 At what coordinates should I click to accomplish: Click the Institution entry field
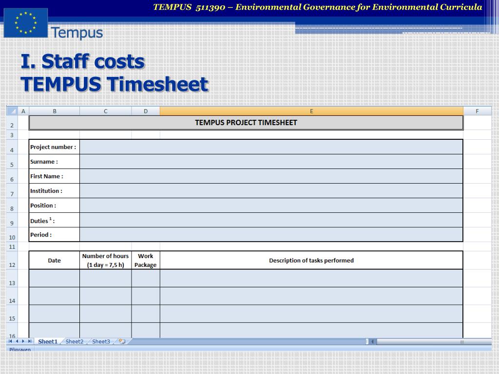tap(271, 191)
